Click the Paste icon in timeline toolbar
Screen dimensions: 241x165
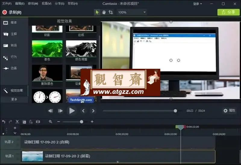(31, 122)
